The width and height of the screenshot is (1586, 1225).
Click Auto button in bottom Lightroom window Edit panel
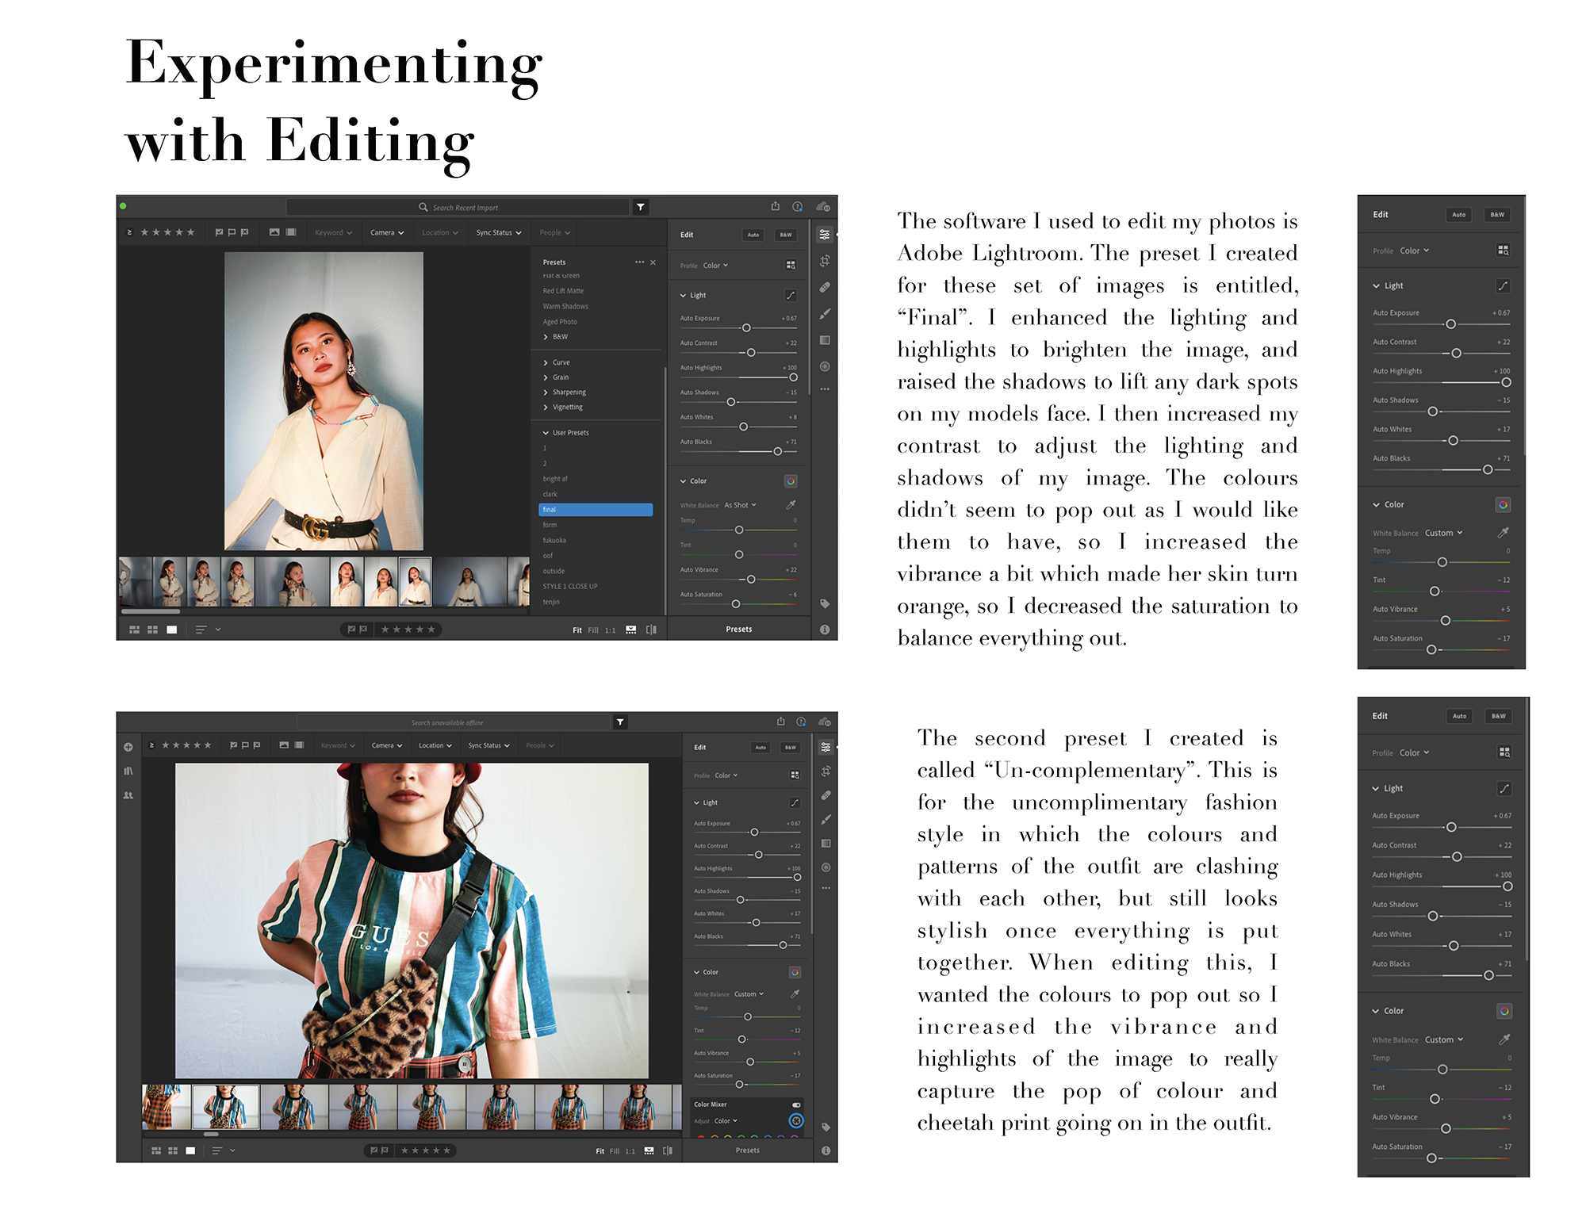760,748
